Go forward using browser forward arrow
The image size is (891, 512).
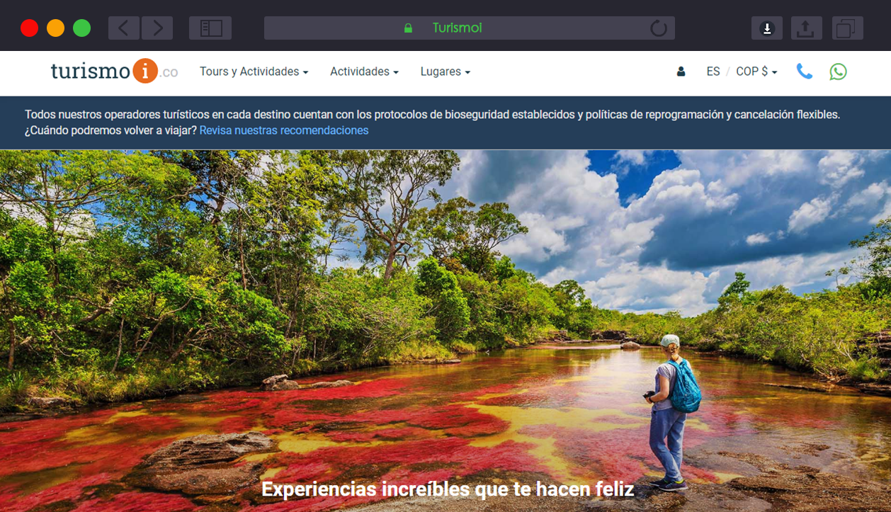click(x=157, y=28)
